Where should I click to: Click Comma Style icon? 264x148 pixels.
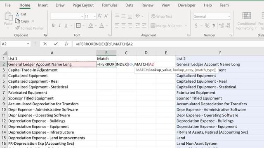pyautogui.click(x=214, y=25)
